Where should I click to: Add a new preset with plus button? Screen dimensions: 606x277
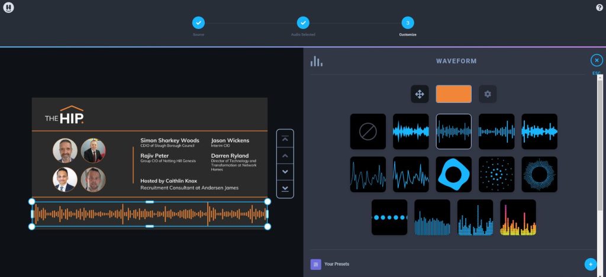coord(590,264)
